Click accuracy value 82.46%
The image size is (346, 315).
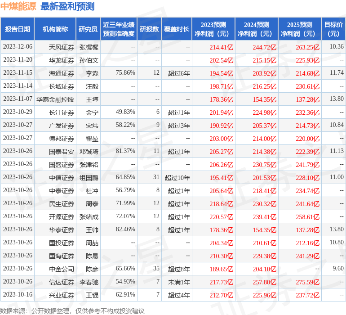[x=125, y=229]
